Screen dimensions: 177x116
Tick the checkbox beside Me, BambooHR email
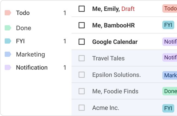(x=82, y=25)
